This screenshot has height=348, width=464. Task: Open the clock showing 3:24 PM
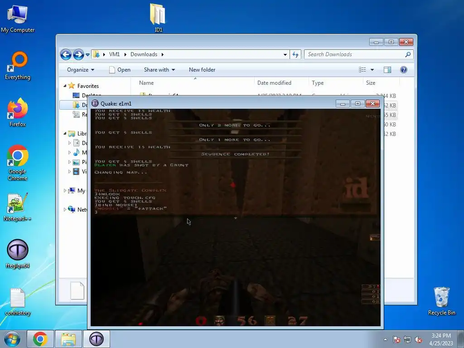441,339
